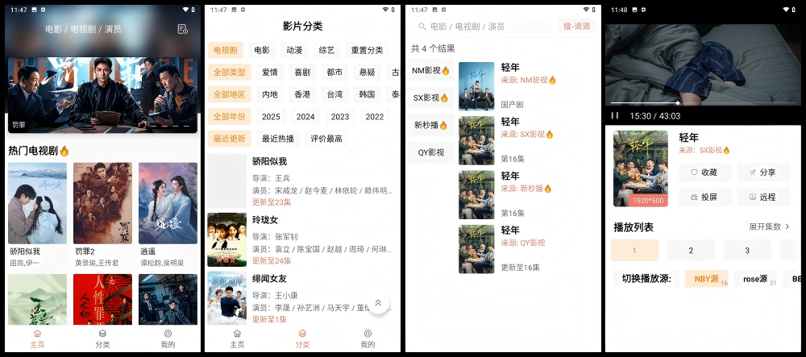Tap the search input on the results screen
The height and width of the screenshot is (357, 806).
tap(483, 27)
